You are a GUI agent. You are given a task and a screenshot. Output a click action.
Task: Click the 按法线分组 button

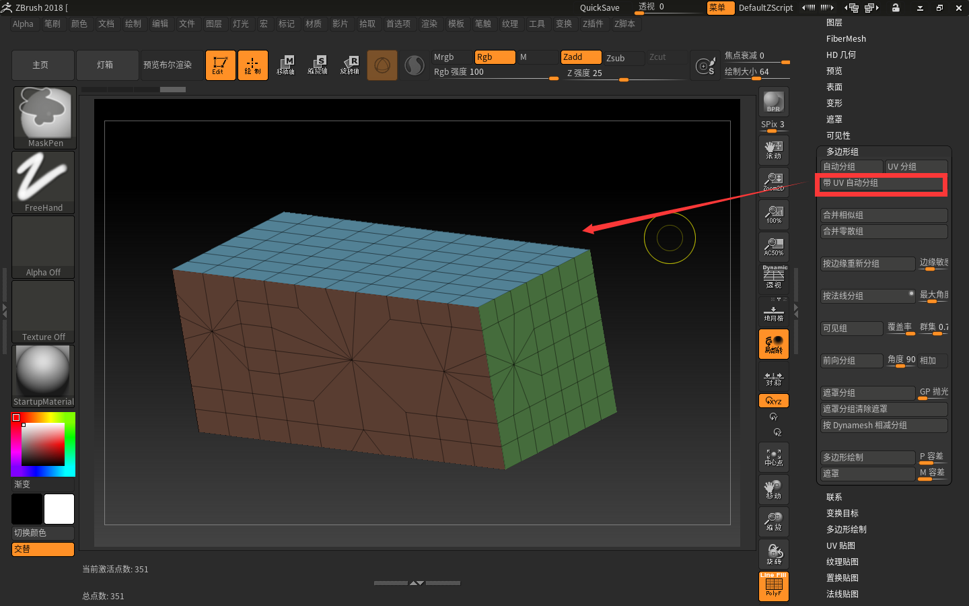(868, 296)
